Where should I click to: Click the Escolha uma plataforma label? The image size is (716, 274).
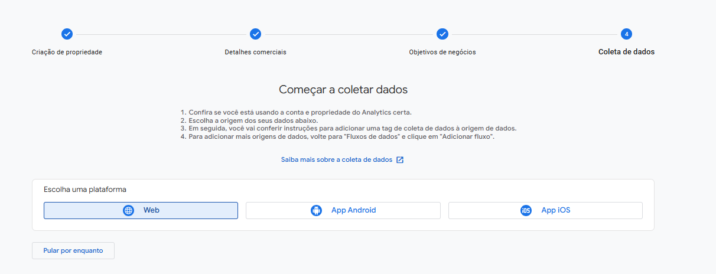coord(85,190)
